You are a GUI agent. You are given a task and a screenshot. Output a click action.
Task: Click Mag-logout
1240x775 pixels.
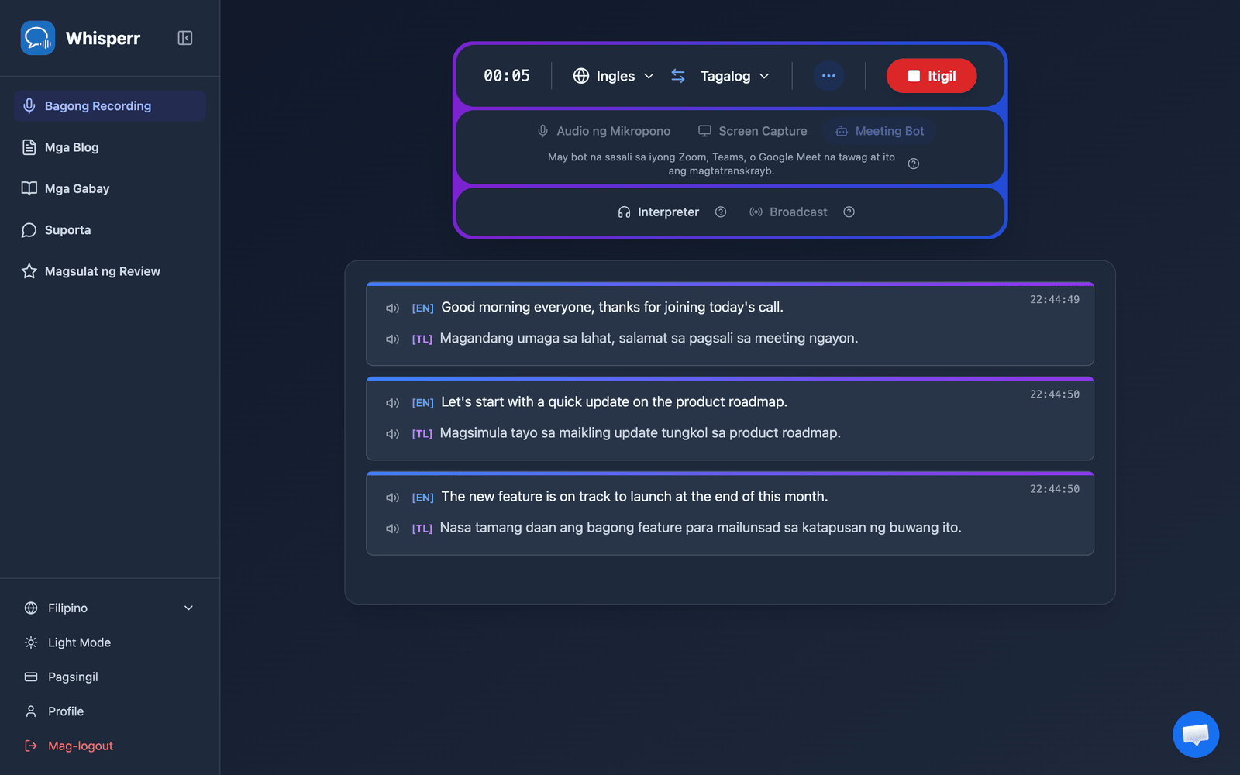[109, 746]
